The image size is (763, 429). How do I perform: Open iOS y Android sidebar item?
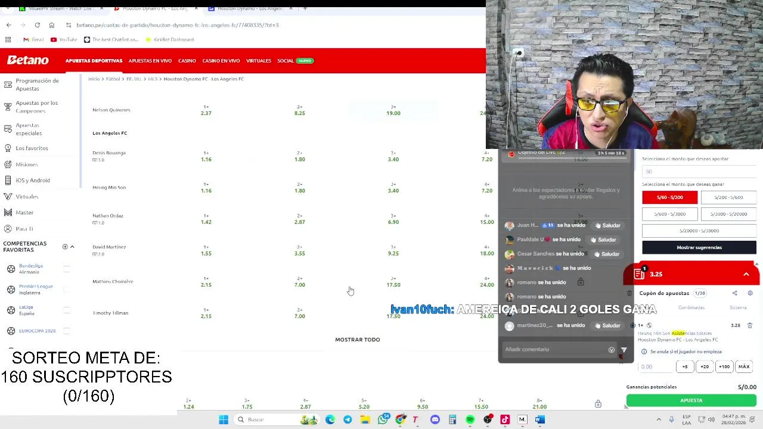(x=33, y=180)
